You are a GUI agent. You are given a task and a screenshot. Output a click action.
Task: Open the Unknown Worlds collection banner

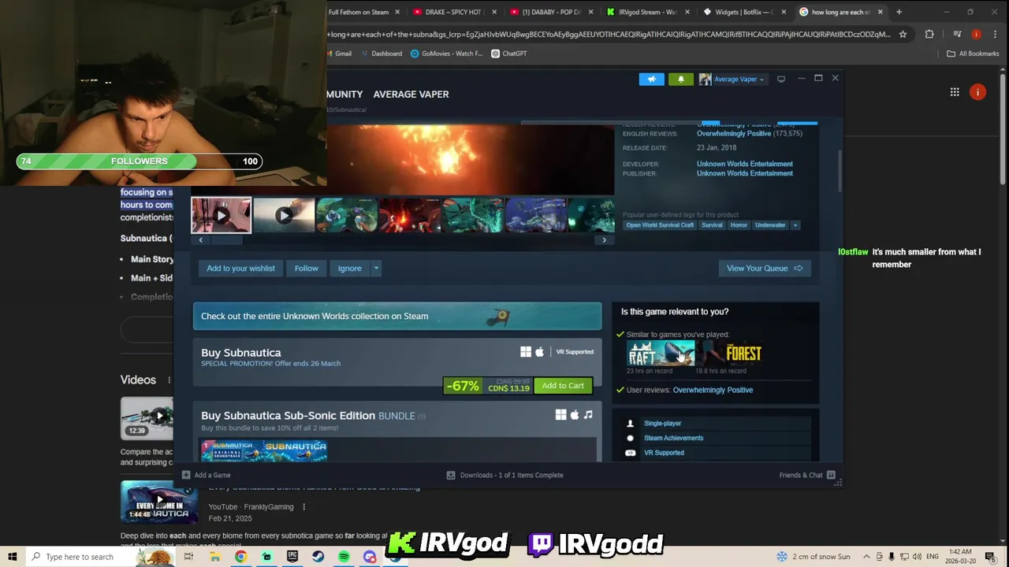point(397,316)
